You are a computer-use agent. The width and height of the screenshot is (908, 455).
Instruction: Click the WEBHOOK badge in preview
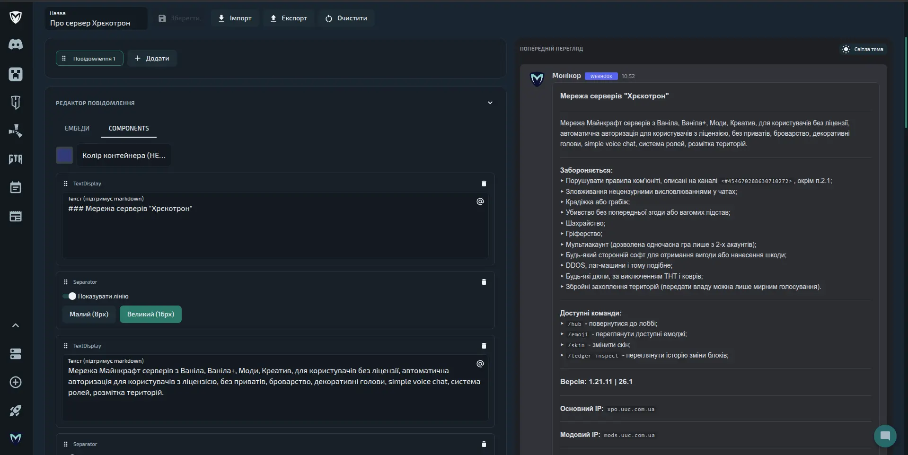(601, 76)
